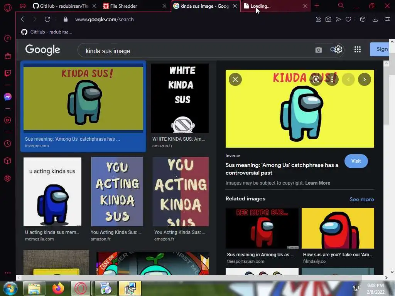Open Extensions cube icon in the sidebar

click(8, 161)
